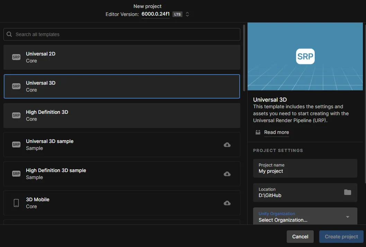
Task: Click the New project title text
Action: point(147,6)
